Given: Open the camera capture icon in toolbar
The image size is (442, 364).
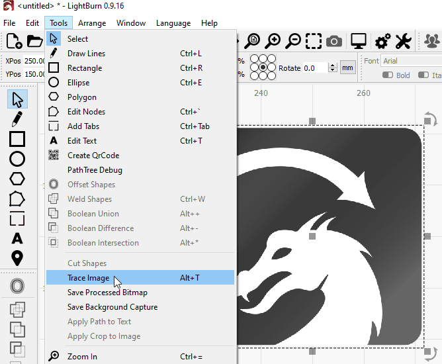Looking at the screenshot, I should click(x=334, y=42).
